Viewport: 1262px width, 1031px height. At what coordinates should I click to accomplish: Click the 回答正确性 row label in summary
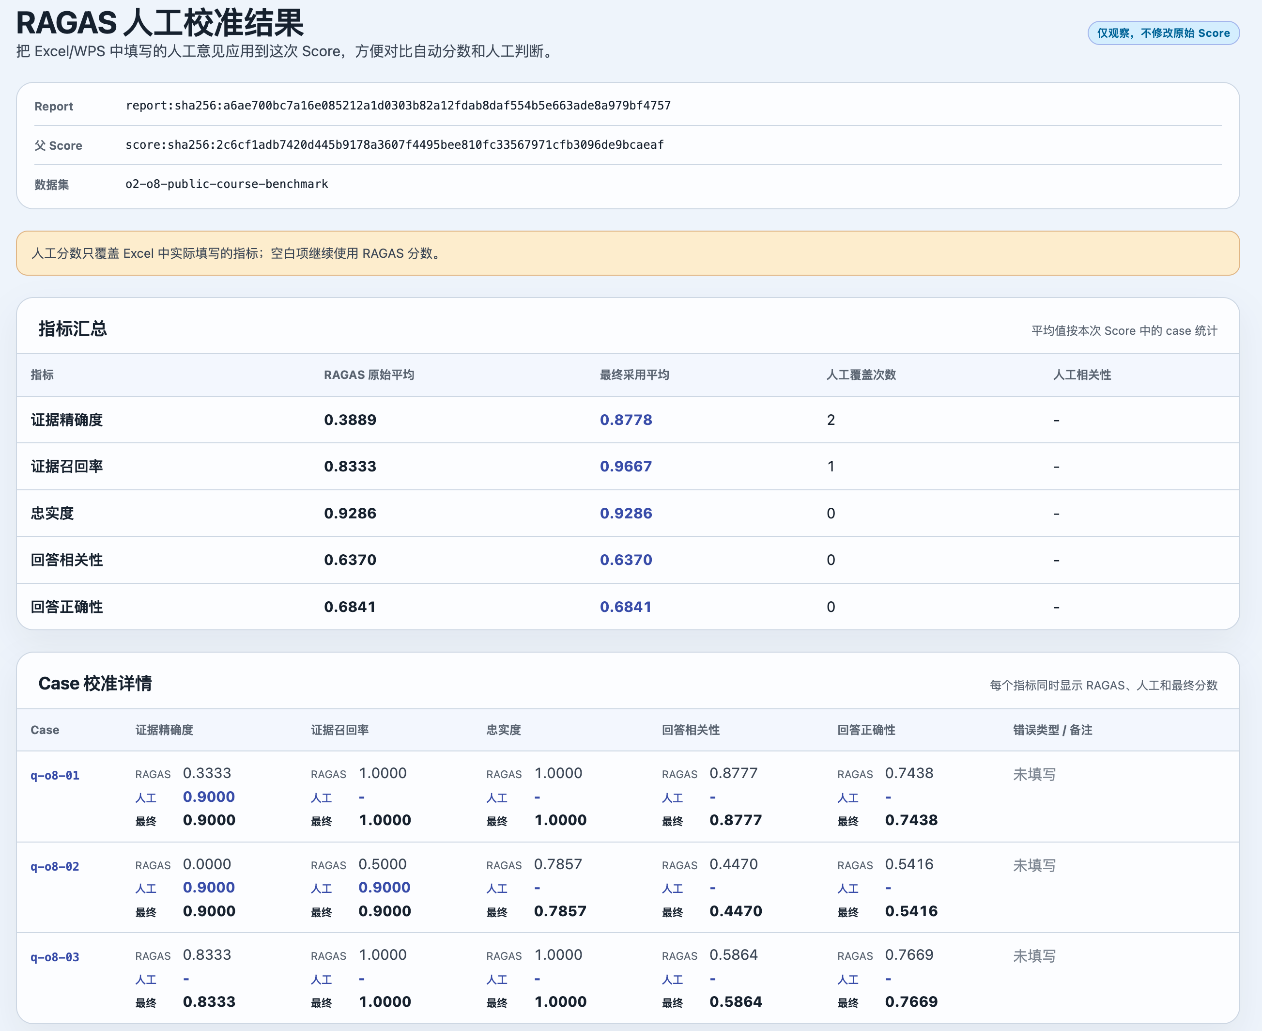66,607
